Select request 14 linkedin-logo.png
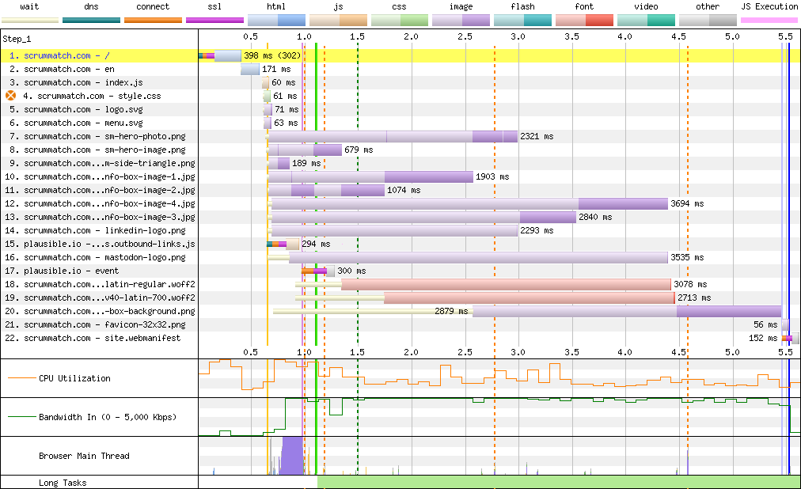Screen dimensions: 801x489 [x=96, y=230]
